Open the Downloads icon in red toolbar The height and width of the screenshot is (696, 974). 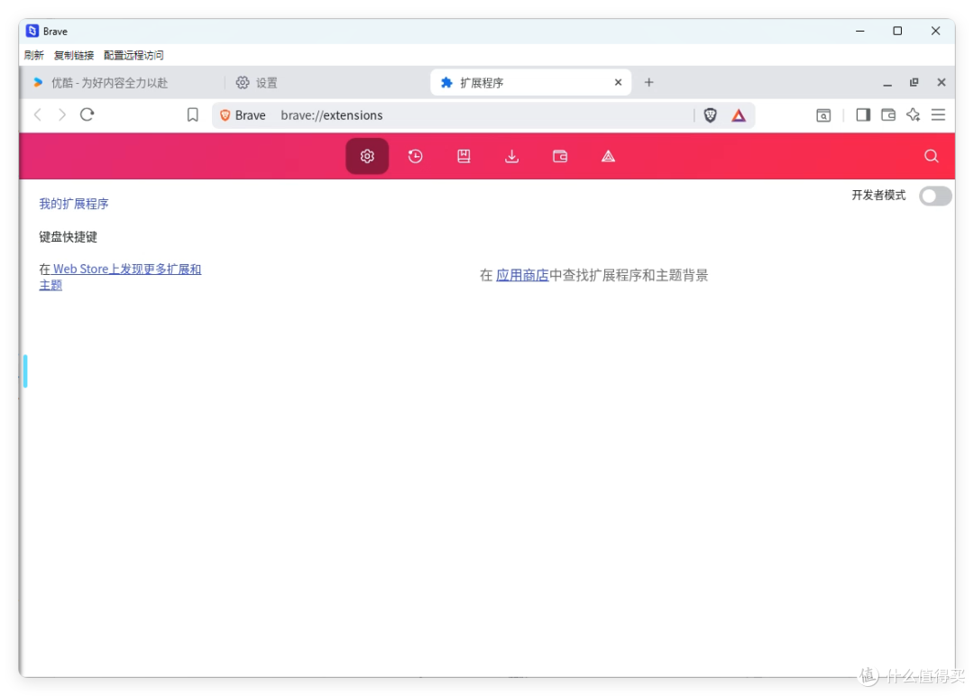point(512,156)
